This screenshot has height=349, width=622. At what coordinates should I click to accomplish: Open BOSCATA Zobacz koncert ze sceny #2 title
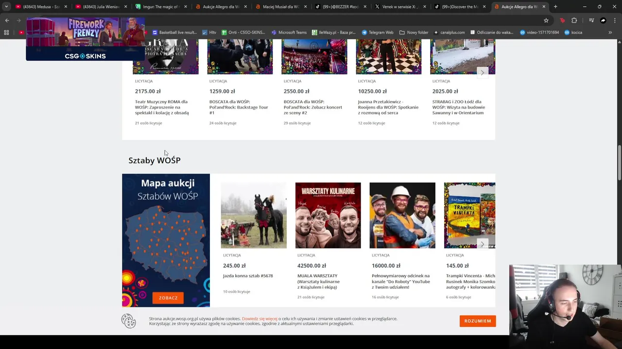pyautogui.click(x=313, y=107)
